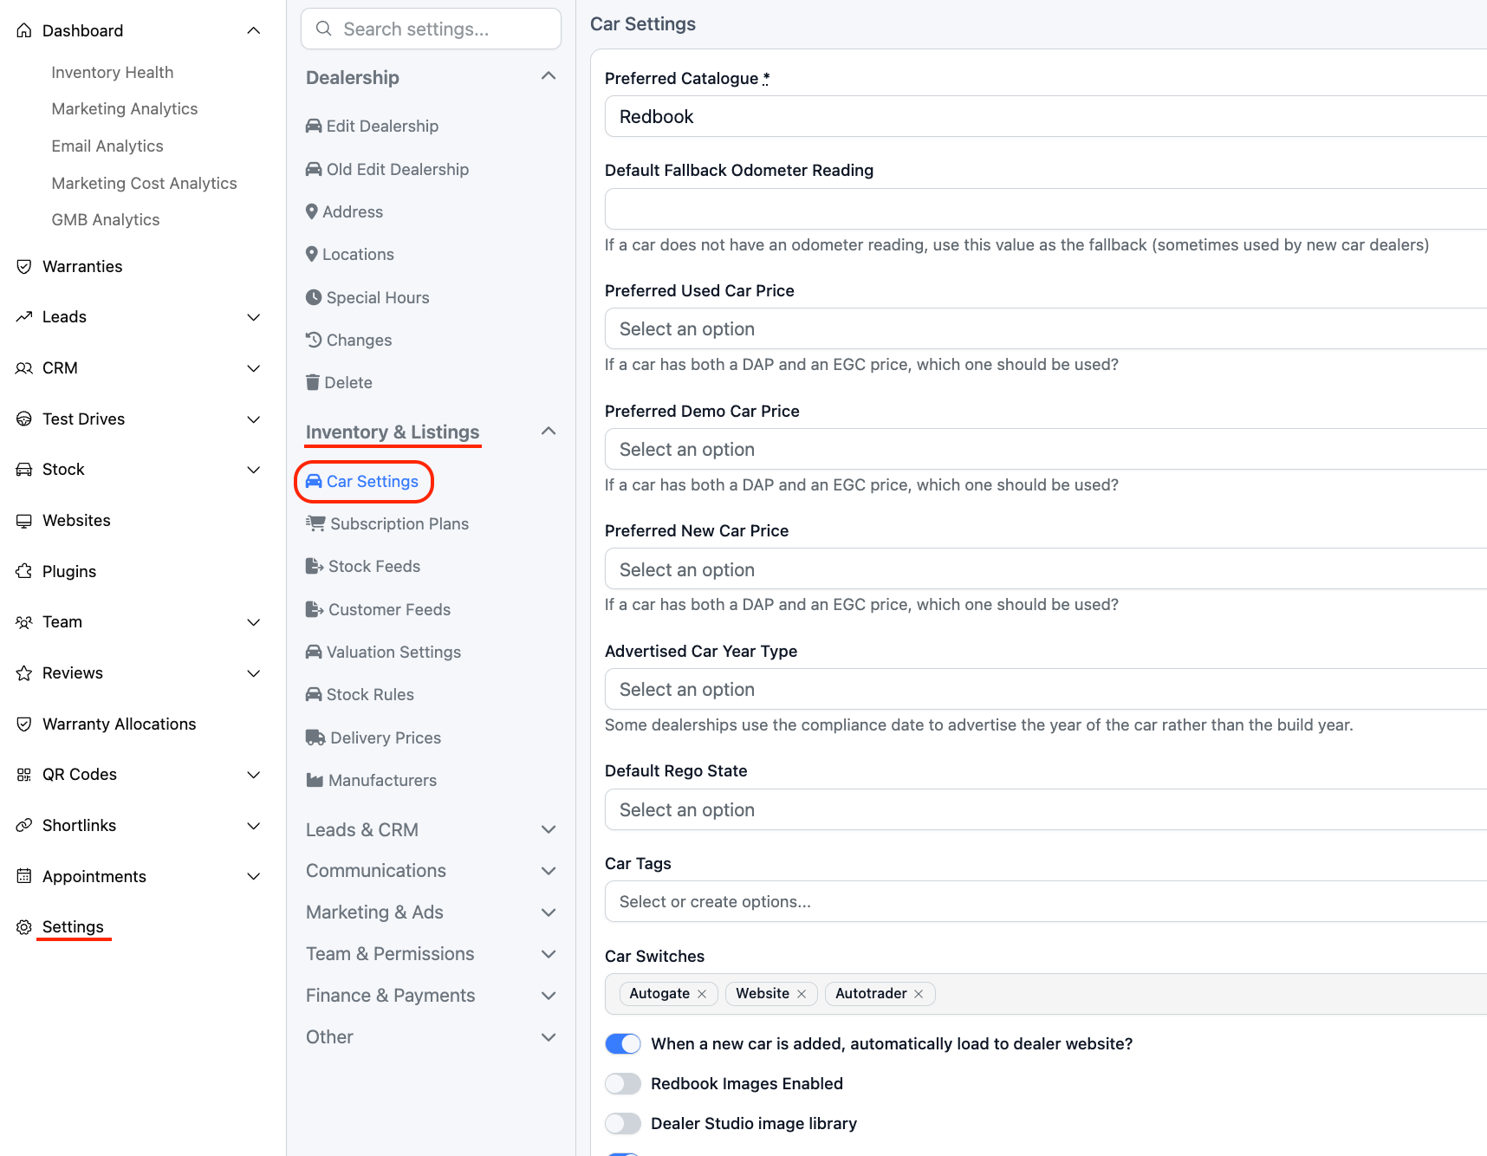Viewport: 1487px width, 1156px height.
Task: Click the Subscription Plans cart icon
Action: click(315, 523)
